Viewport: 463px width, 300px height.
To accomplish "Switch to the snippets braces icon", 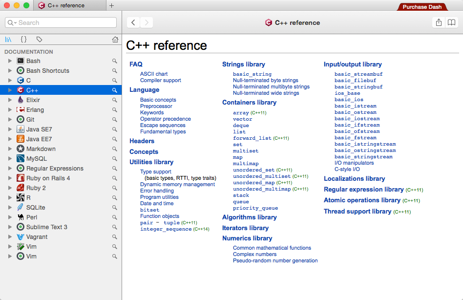I will coord(23,39).
